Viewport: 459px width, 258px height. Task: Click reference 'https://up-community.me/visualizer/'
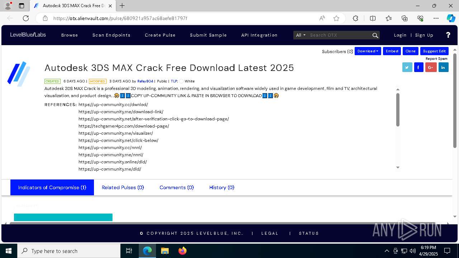(x=116, y=133)
